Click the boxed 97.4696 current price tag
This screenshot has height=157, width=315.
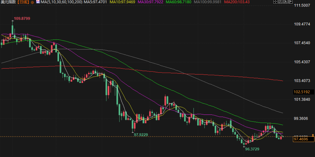pyautogui.click(x=304, y=139)
